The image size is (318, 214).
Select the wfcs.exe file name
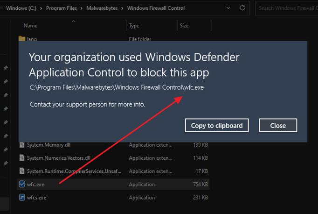pos(37,198)
